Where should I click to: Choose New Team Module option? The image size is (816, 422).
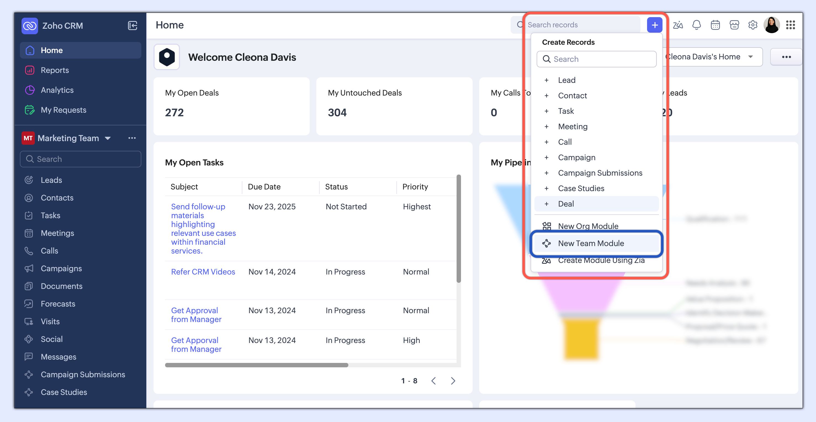tap(591, 243)
